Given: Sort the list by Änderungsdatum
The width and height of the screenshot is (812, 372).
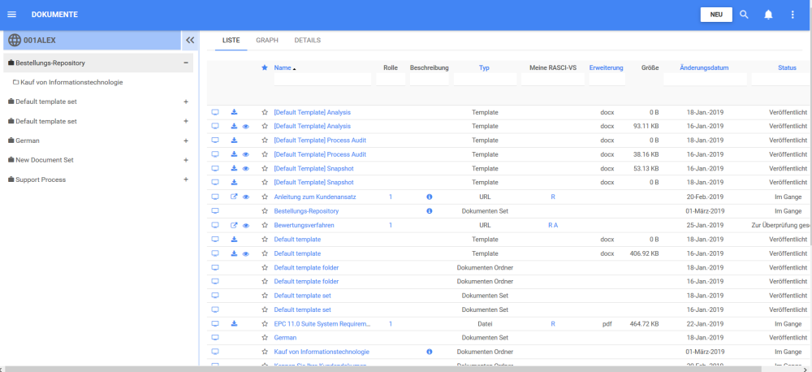Looking at the screenshot, I should (704, 68).
